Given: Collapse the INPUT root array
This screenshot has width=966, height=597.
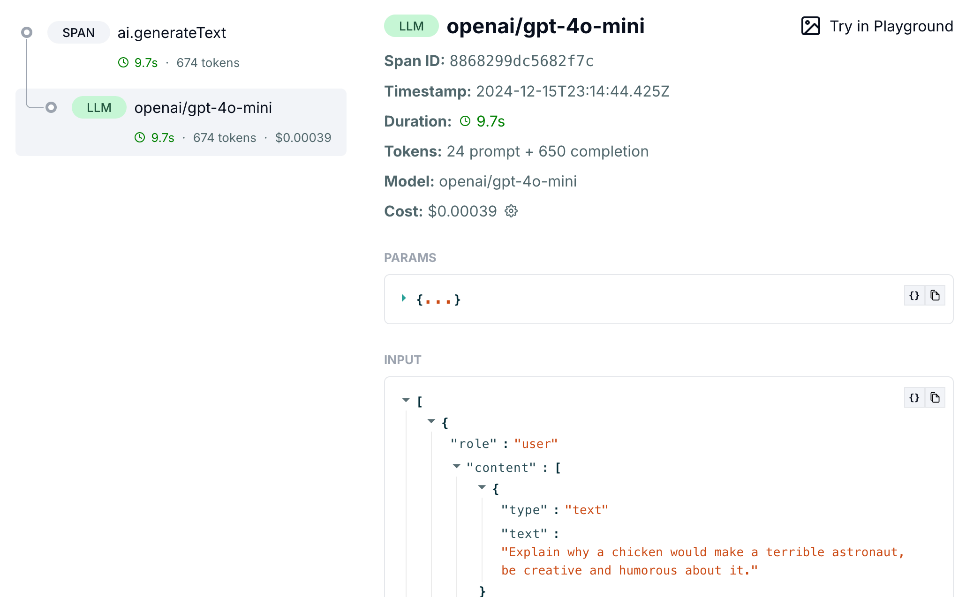Looking at the screenshot, I should pyautogui.click(x=406, y=400).
